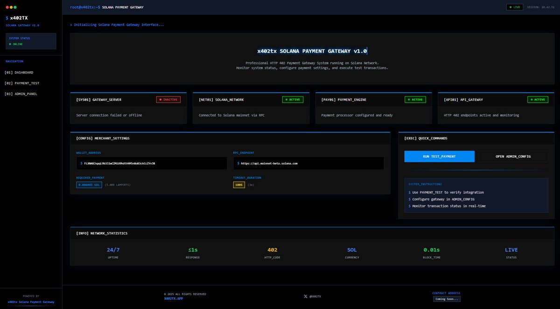
Task: Click the SOLANA GATEWAY V1.0 sidebar subtitle
Action: pyautogui.click(x=22, y=25)
